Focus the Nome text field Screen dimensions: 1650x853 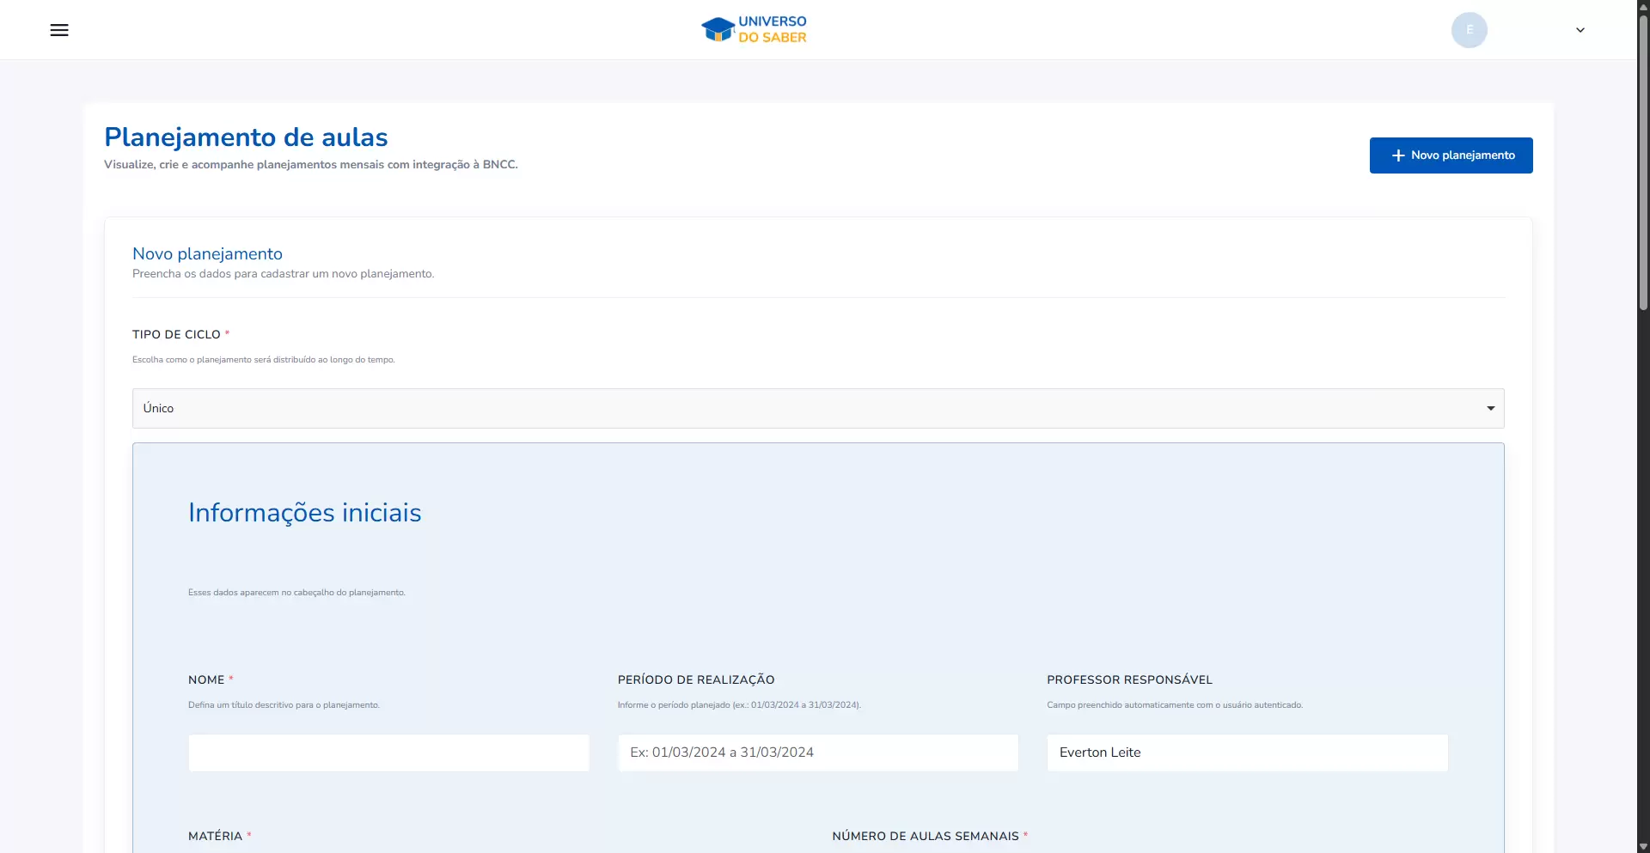(388, 753)
